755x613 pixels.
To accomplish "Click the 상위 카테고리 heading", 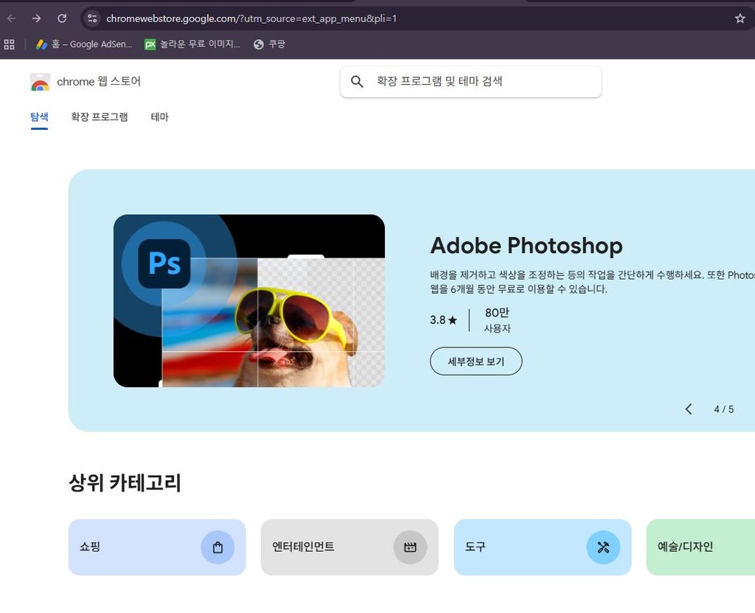I will tap(125, 483).
